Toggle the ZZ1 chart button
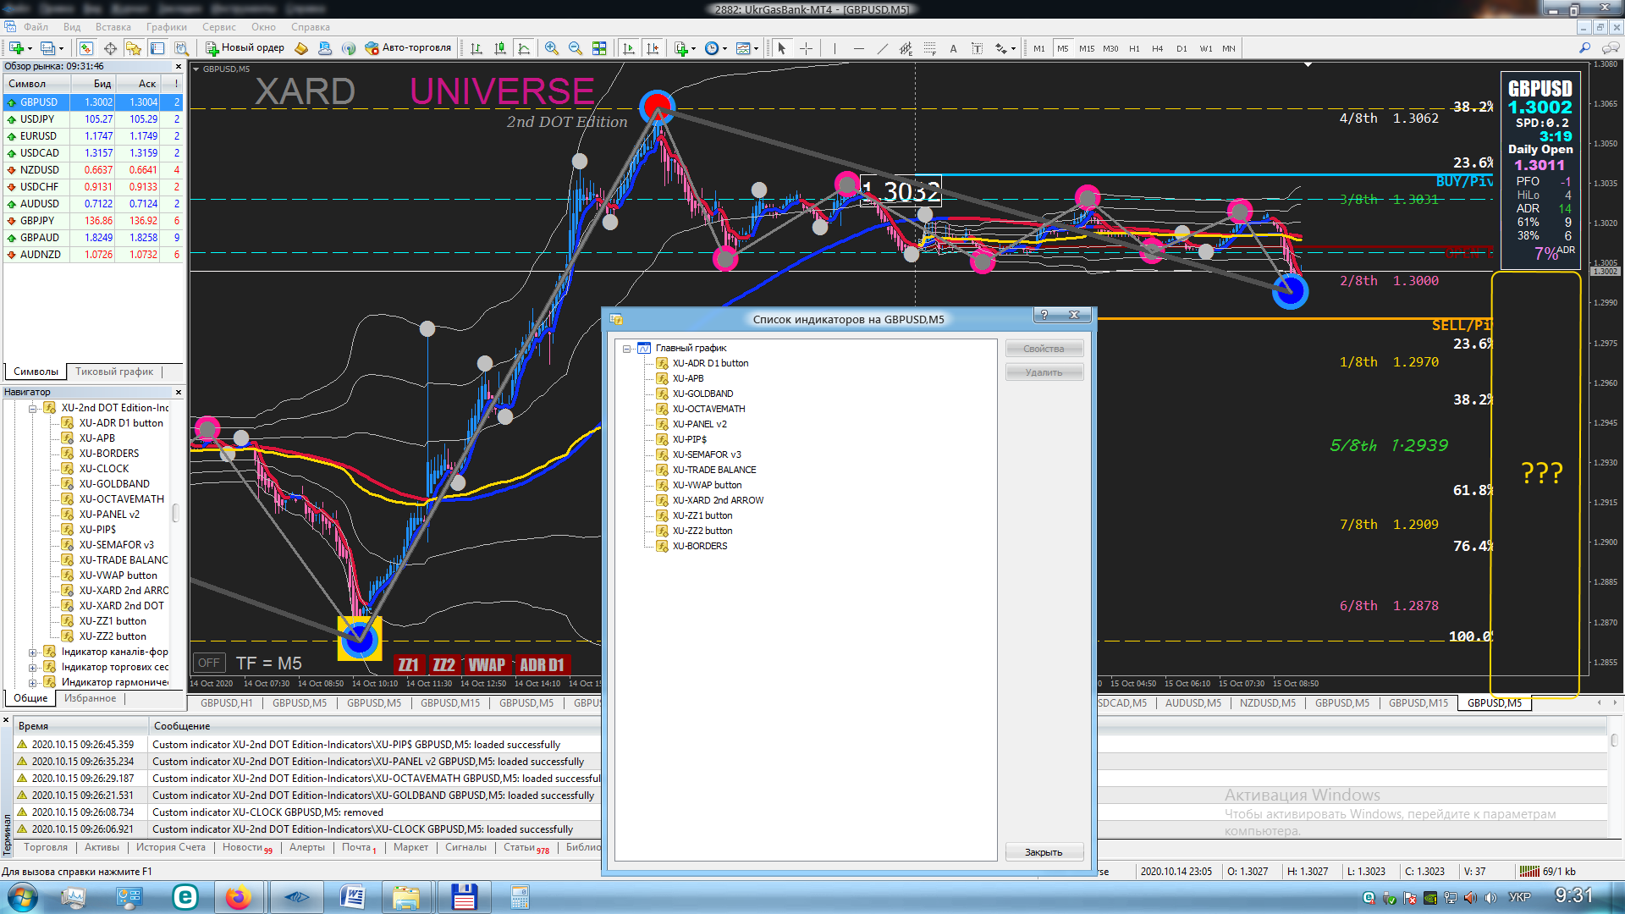Image resolution: width=1625 pixels, height=914 pixels. 409,665
